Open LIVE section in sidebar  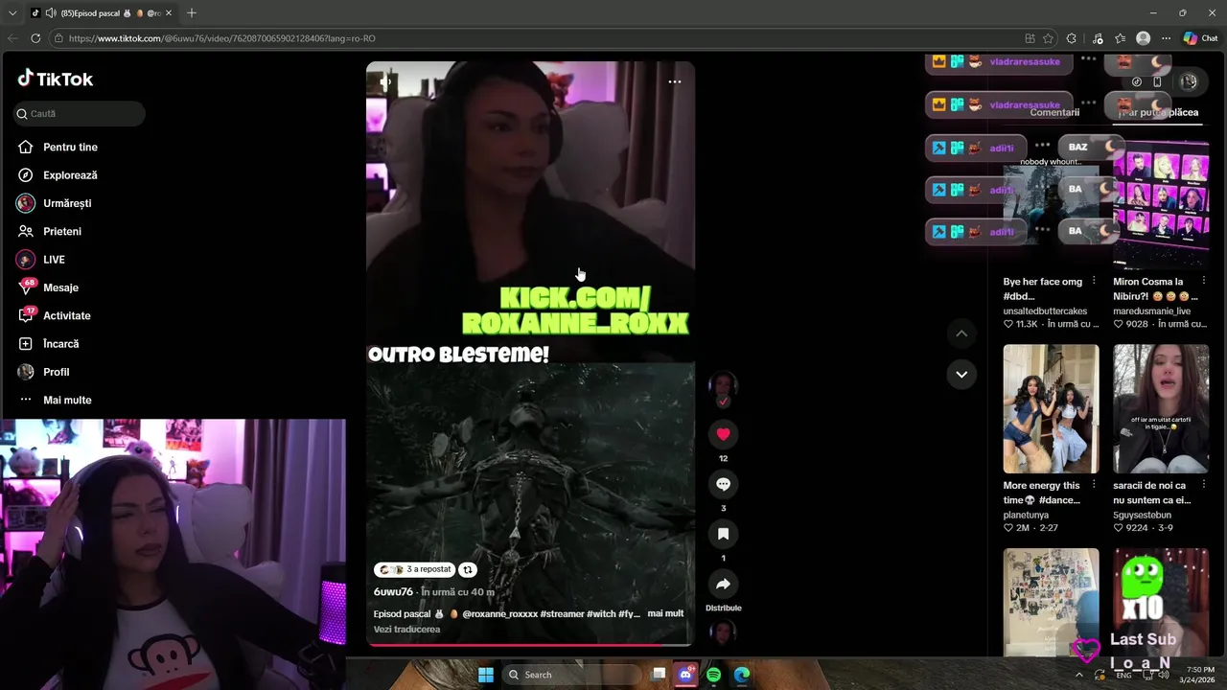(x=40, y=260)
